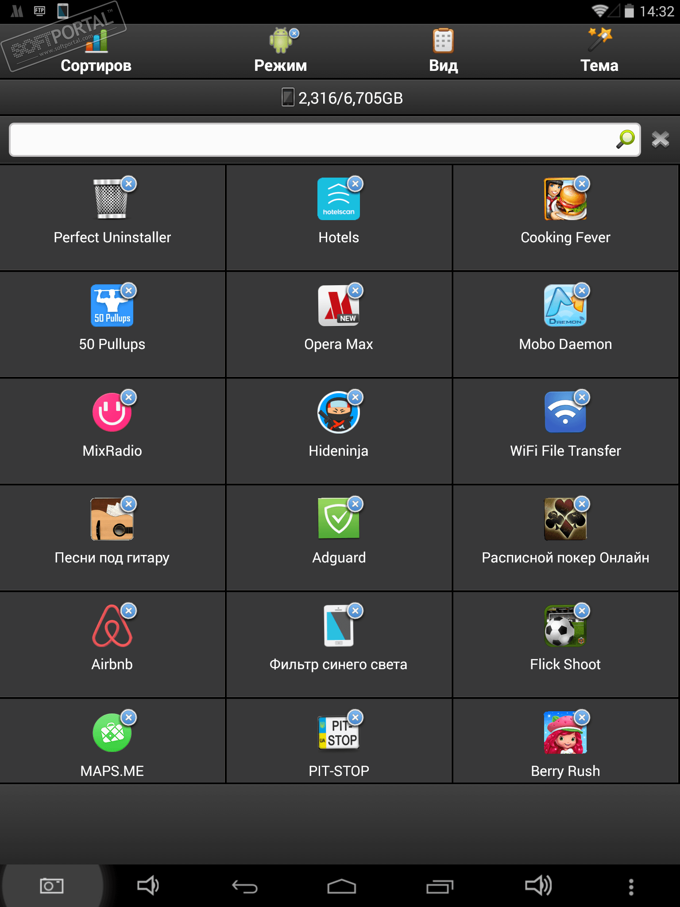Open the Сортиров sort menu
This screenshot has height=907, width=680.
96,52
